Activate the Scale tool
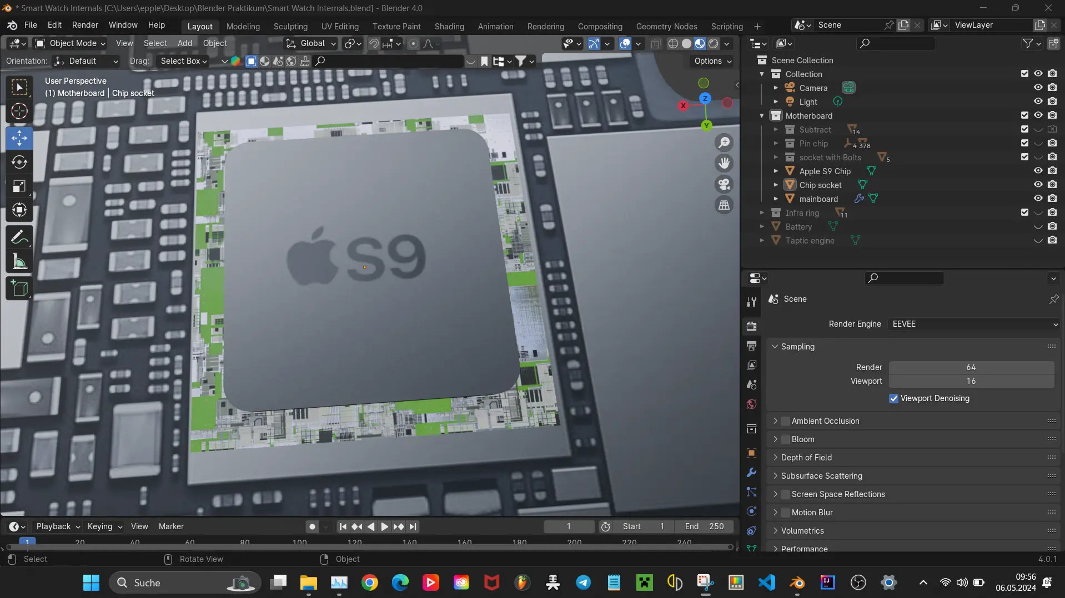This screenshot has width=1065, height=598. 19,186
